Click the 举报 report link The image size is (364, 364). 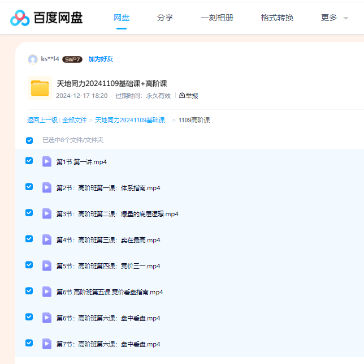pyautogui.click(x=189, y=96)
